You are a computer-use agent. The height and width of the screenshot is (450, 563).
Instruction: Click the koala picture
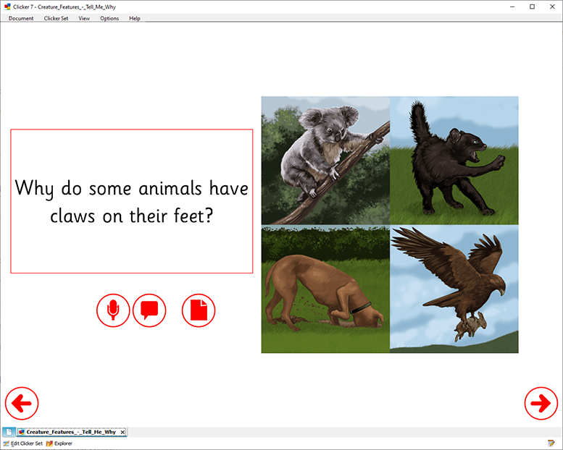[x=325, y=160]
